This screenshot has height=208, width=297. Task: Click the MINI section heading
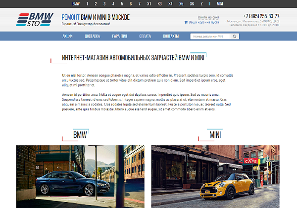[215, 135]
